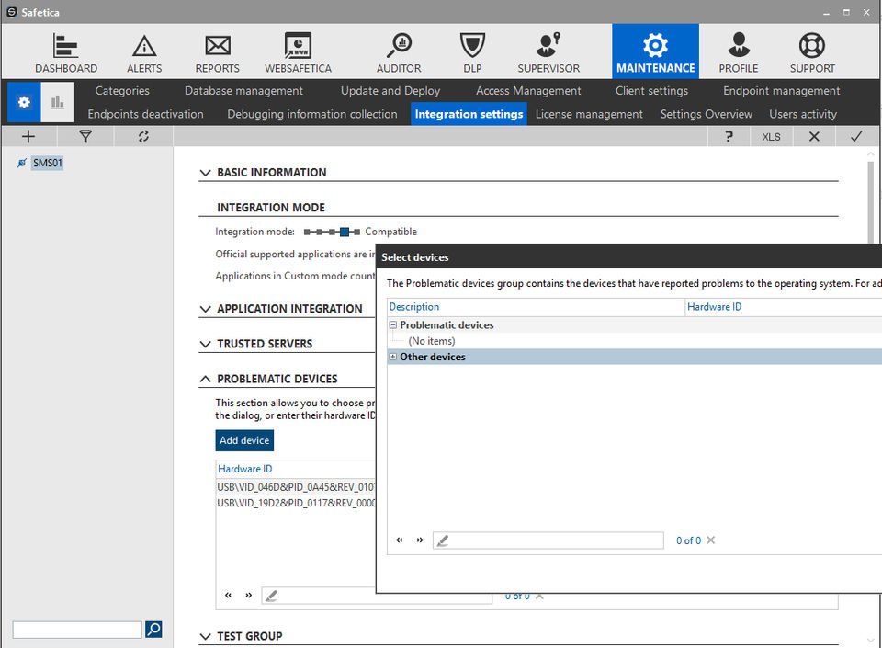This screenshot has width=882, height=648.
Task: Sort the problematic devices Hardware ID column
Action: 296,469
